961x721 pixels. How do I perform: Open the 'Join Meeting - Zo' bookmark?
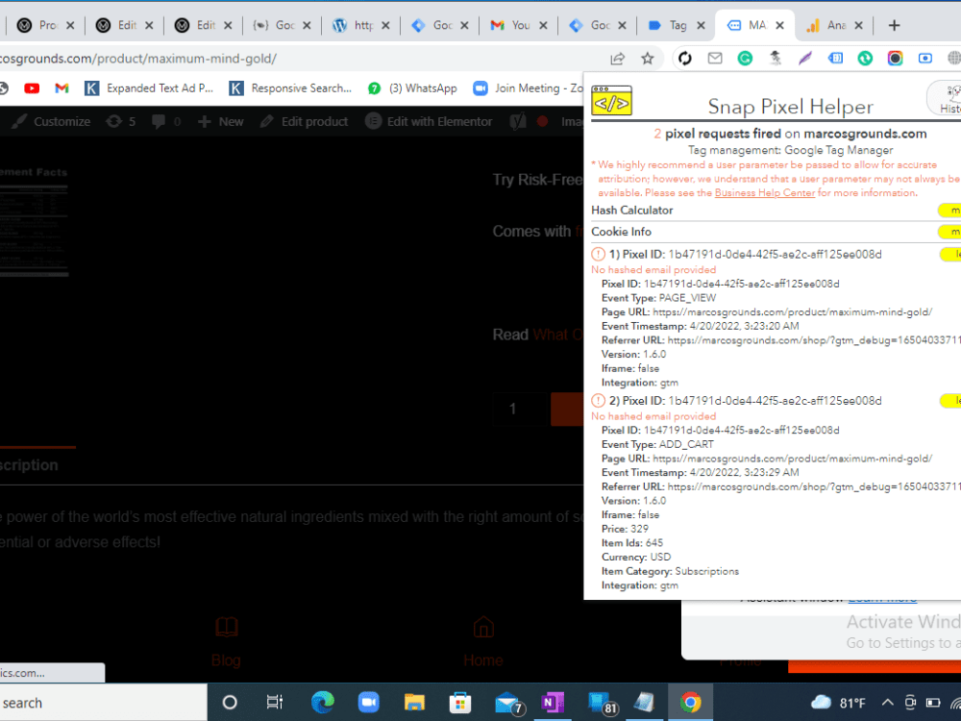coord(528,88)
